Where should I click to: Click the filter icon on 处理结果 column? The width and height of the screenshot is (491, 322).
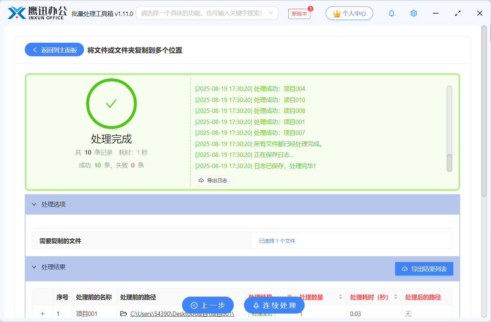click(x=290, y=296)
